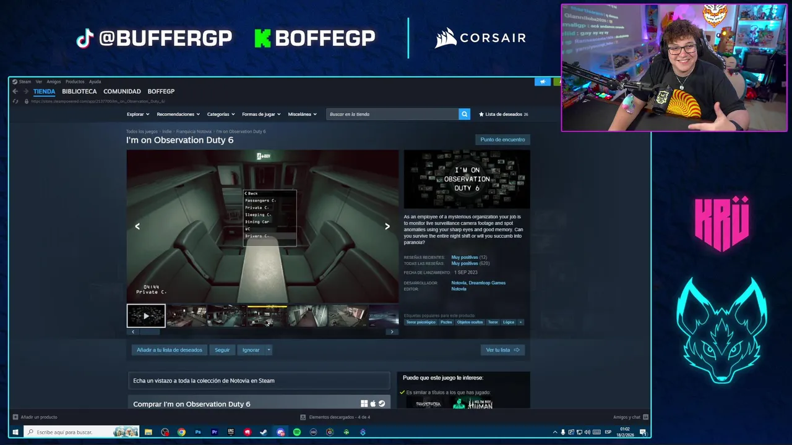Open Epic Games Launcher from taskbar
Screen dimensions: 792x445
[231, 432]
